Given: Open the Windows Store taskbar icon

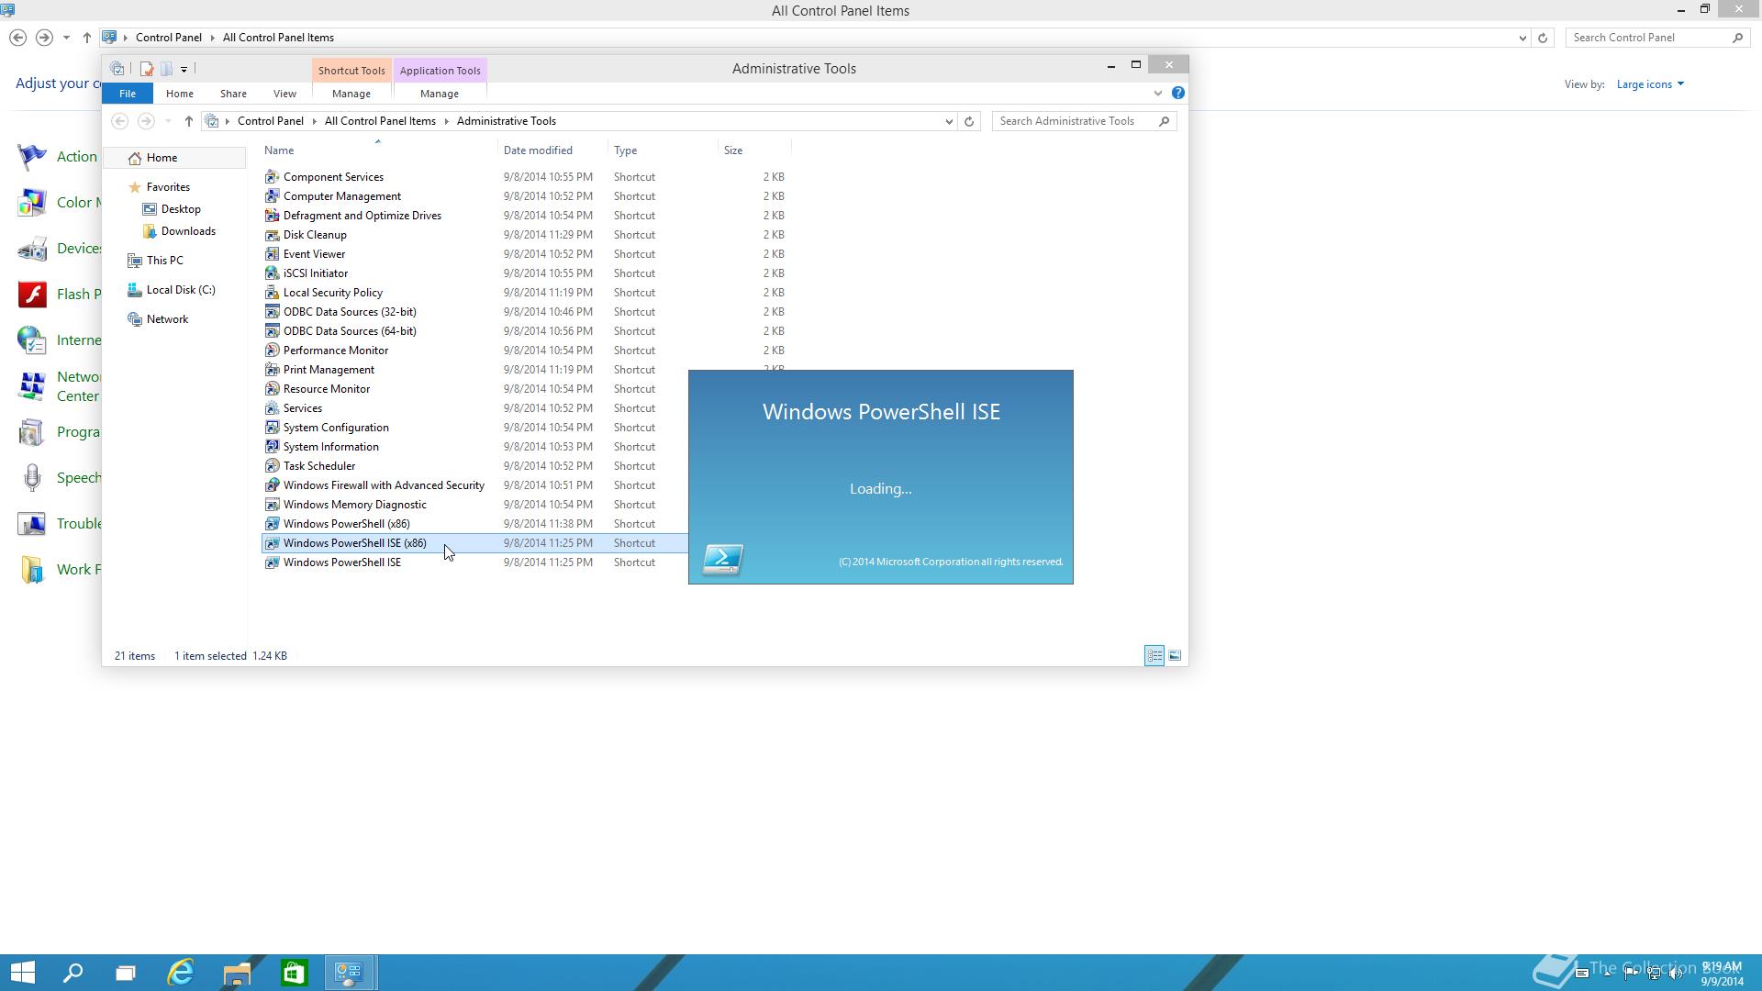Looking at the screenshot, I should (x=294, y=973).
